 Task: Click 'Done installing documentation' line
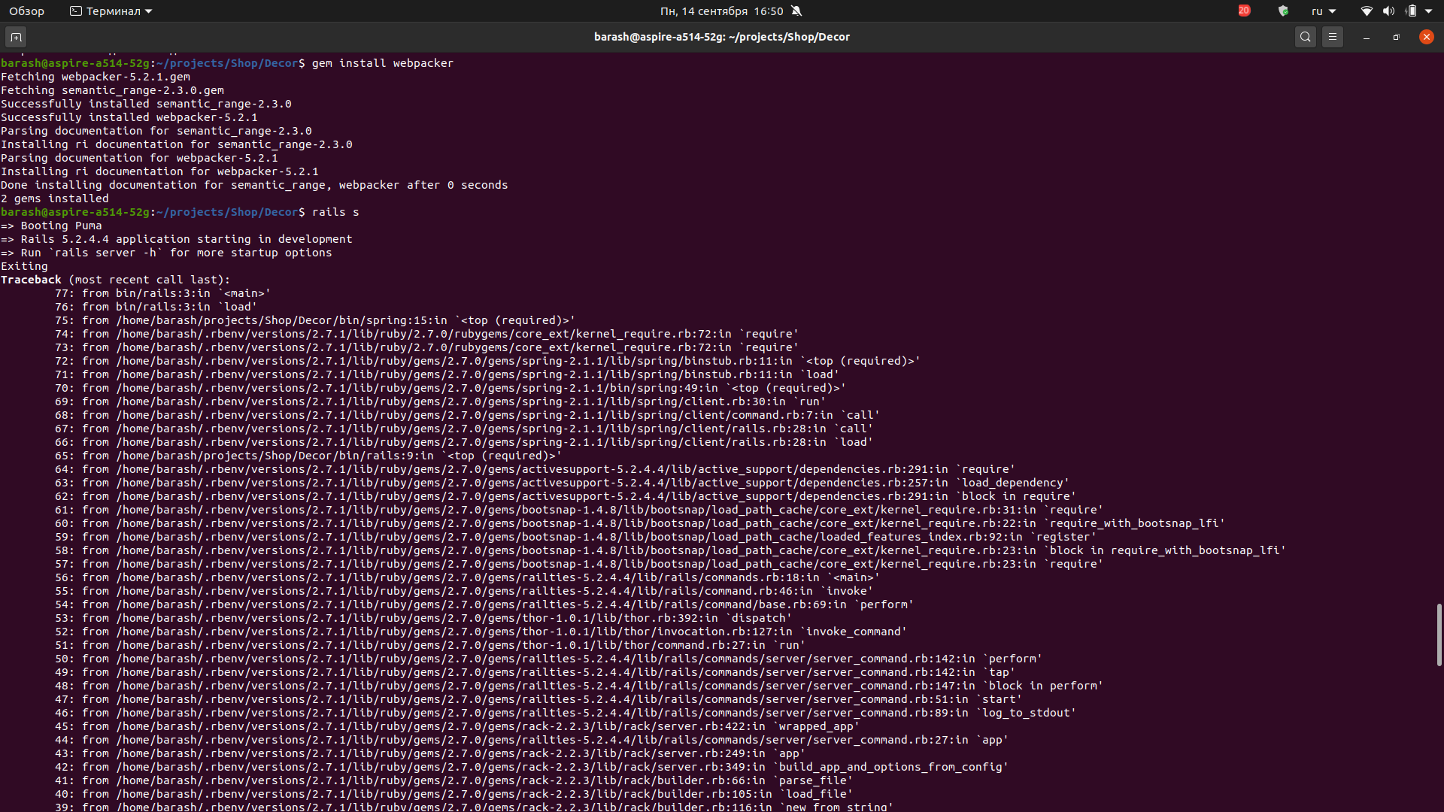[x=254, y=185]
